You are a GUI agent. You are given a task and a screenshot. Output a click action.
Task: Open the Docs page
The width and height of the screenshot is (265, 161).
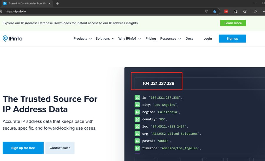[189, 39]
